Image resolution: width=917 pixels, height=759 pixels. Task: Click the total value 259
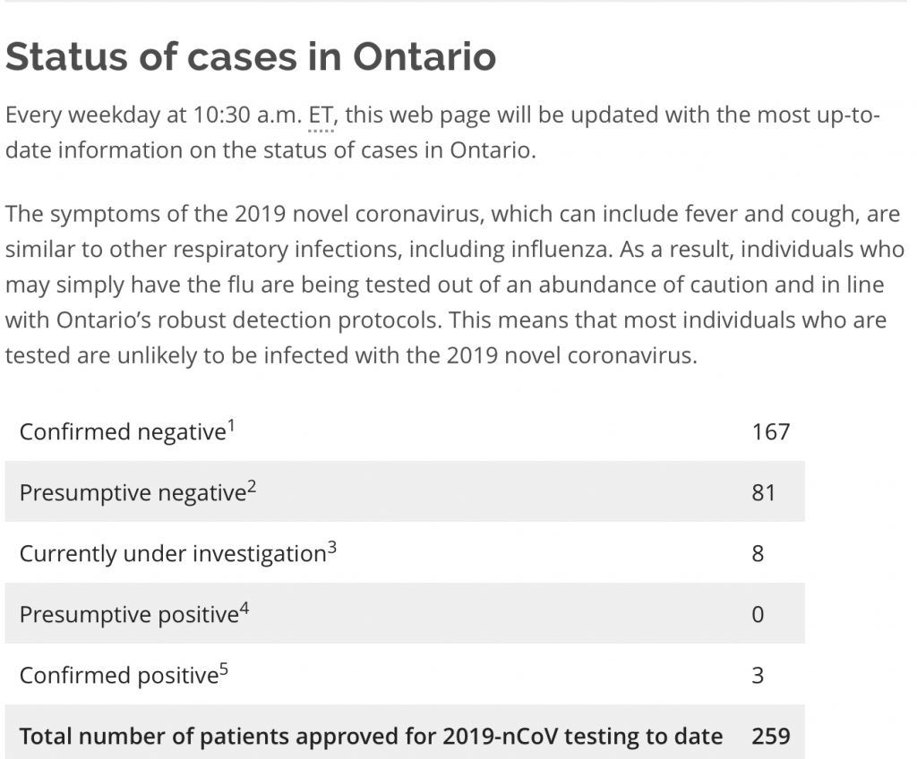771,737
